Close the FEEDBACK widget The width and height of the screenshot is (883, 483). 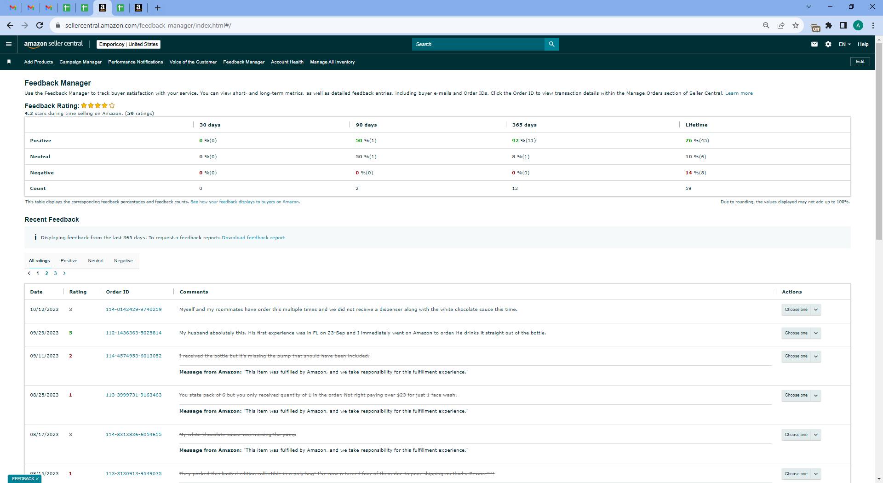(x=37, y=479)
